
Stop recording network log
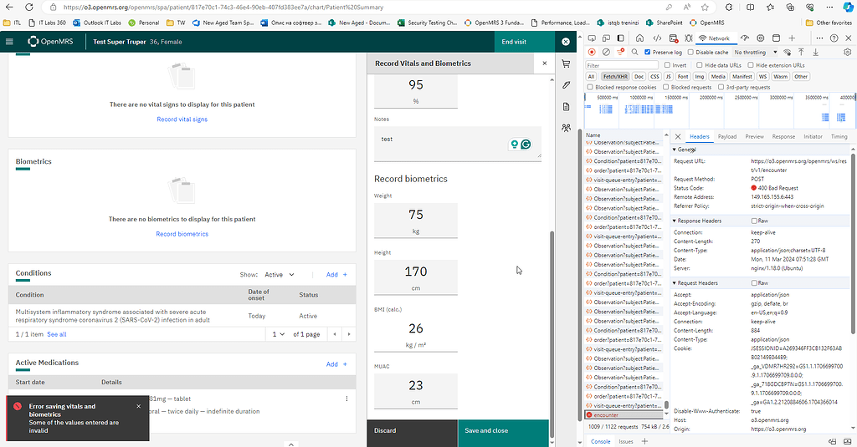coord(592,52)
